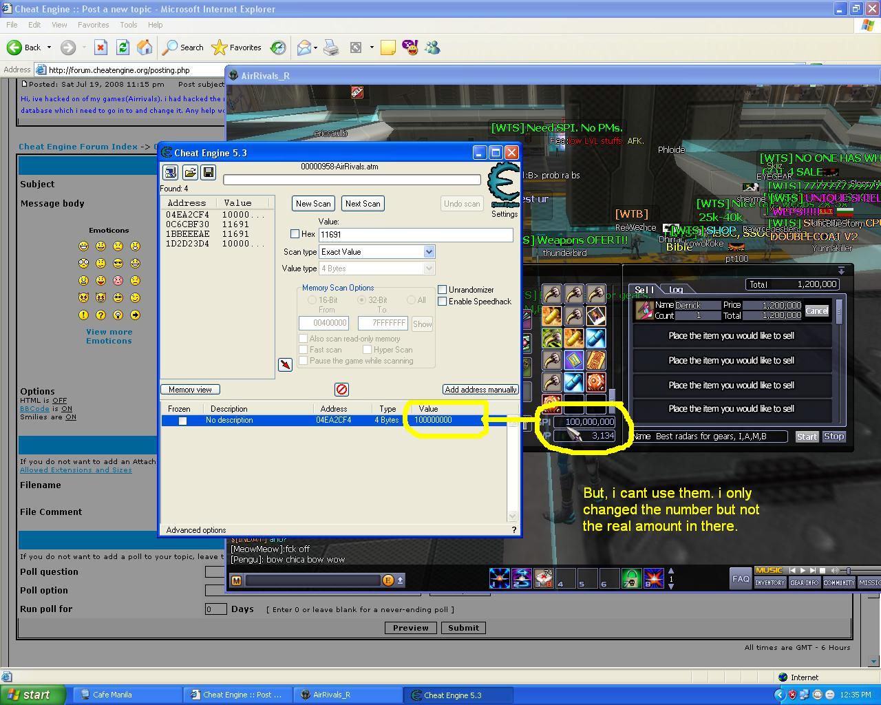Screen dimensions: 881x705
Task: Click the View more Emoticons link
Action: 109,336
